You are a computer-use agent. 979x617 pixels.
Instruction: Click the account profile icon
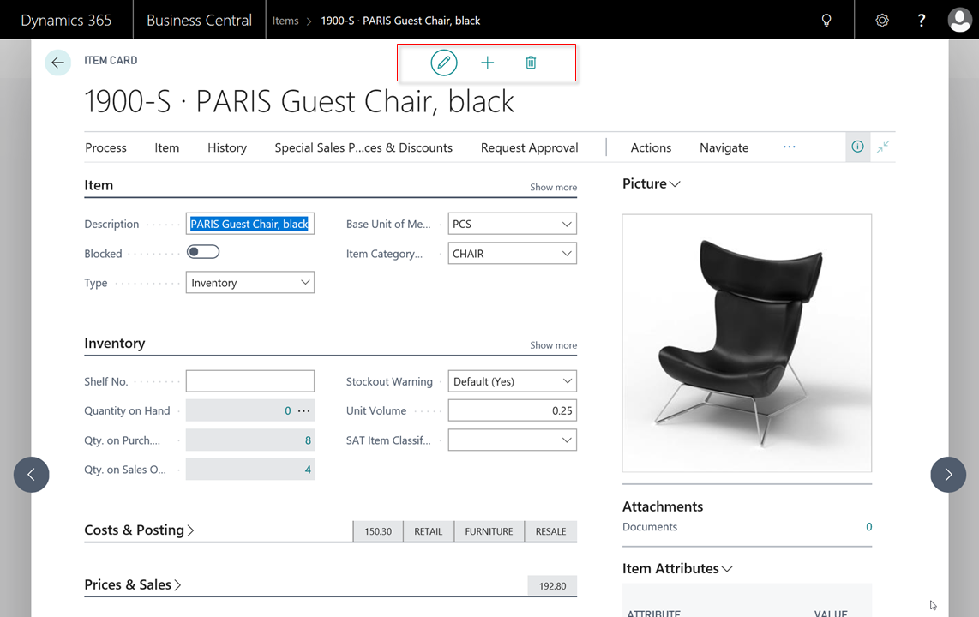pos(959,19)
